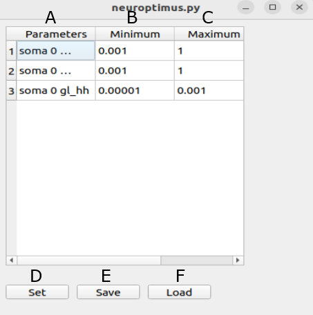Minimize the neuroptimus.py window

pos(246,8)
